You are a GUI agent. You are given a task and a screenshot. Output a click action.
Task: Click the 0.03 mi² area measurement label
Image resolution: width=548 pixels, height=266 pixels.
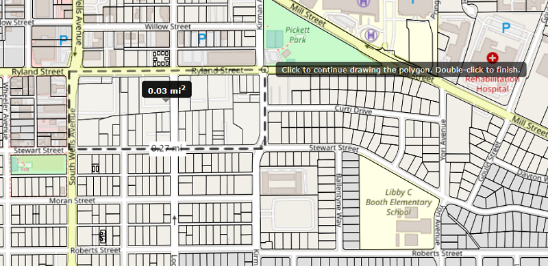click(x=166, y=91)
